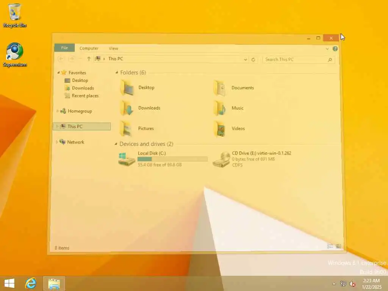Show hidden tray icons arrow
This screenshot has width=388, height=291.
pos(334,284)
